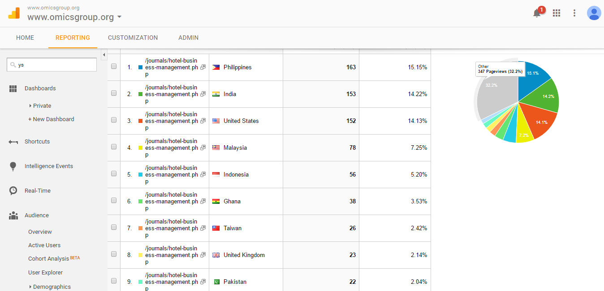
Task: Open Indonesia row page in new window
Action: click(203, 174)
